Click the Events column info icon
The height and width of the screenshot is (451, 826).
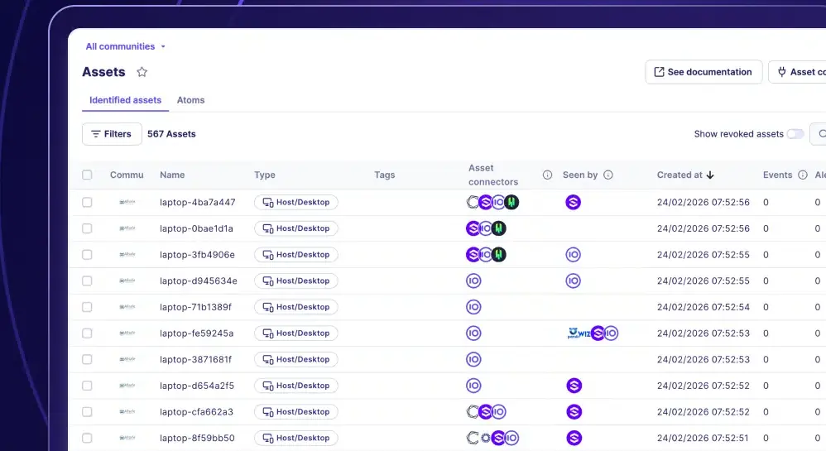[802, 175]
